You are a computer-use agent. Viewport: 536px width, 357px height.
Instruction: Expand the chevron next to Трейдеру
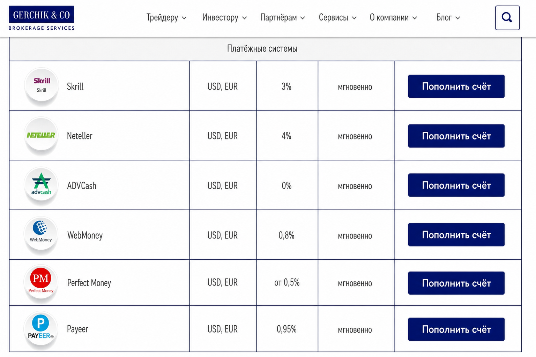[x=184, y=18]
